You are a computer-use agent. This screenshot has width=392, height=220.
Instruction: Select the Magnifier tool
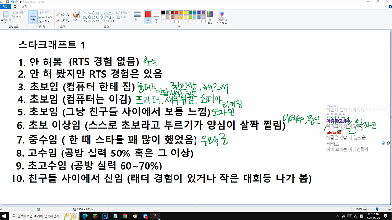coord(68,21)
